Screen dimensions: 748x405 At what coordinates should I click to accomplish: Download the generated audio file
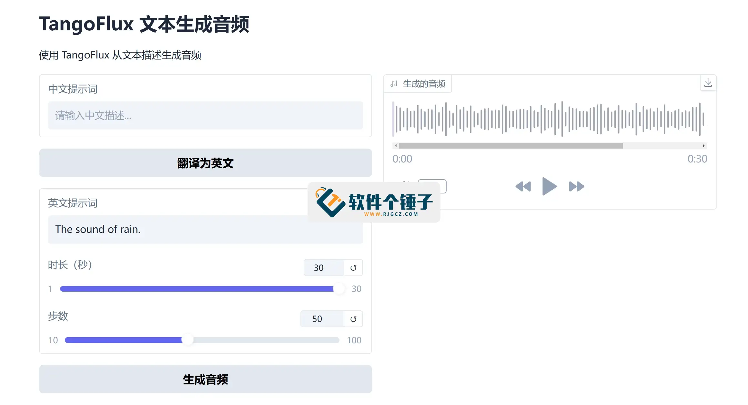pyautogui.click(x=708, y=83)
